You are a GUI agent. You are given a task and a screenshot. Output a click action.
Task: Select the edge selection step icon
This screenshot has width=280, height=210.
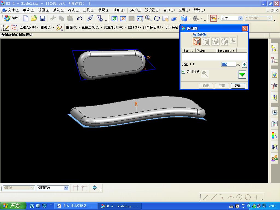[197, 42]
